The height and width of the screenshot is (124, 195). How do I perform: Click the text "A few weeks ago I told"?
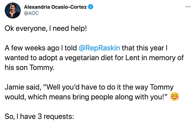(x=41, y=48)
